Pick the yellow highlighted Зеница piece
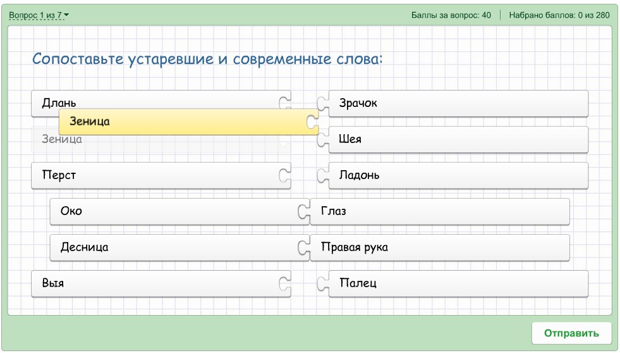Image resolution: width=620 pixels, height=353 pixels. [x=188, y=121]
